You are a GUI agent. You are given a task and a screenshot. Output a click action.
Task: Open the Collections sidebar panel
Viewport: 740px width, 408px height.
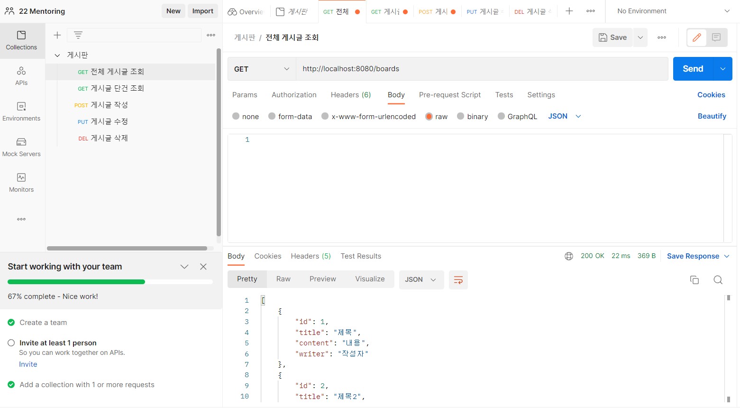point(21,41)
